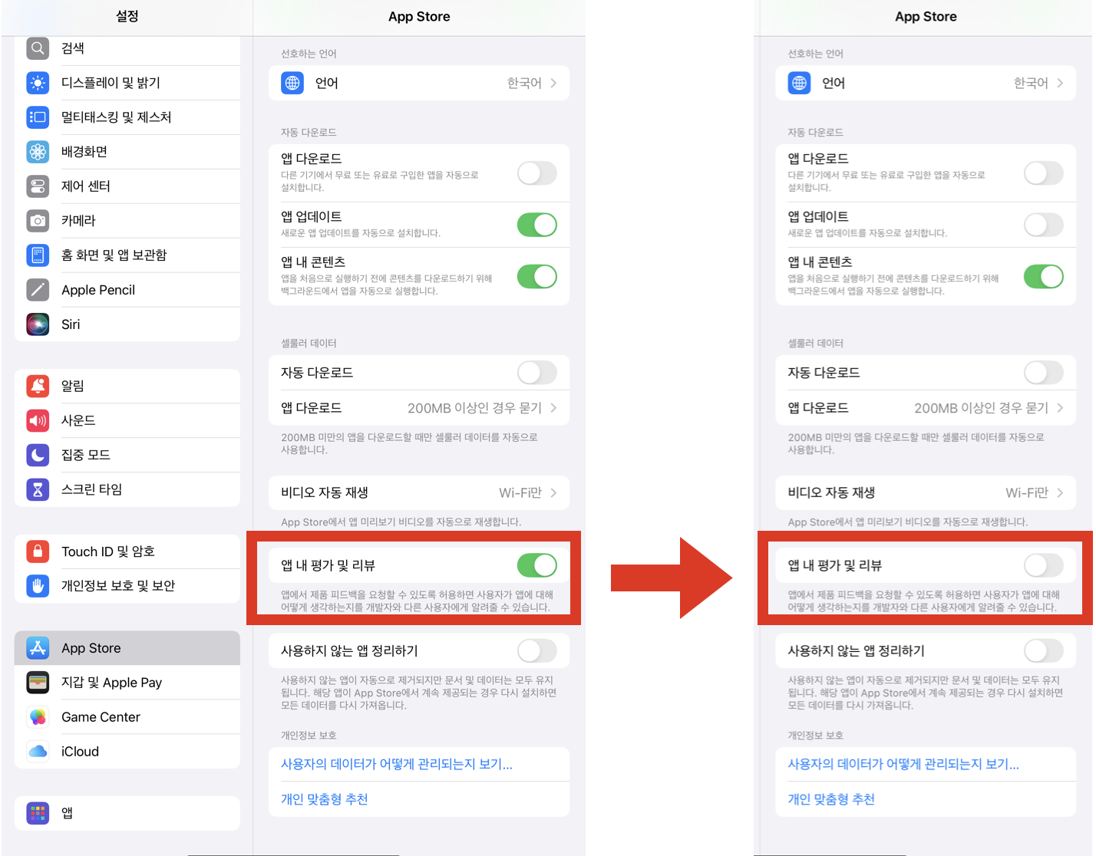Screen dimensions: 1096x856
Task: Open 개인 맞춤형 추천 link in left panel
Action: point(325,799)
